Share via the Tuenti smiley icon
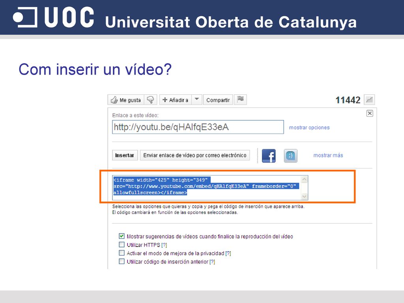 291,155
